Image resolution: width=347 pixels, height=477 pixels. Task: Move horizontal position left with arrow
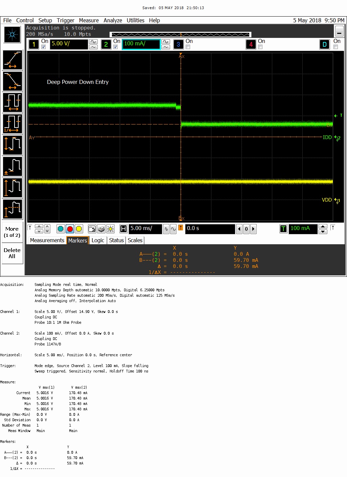239,229
